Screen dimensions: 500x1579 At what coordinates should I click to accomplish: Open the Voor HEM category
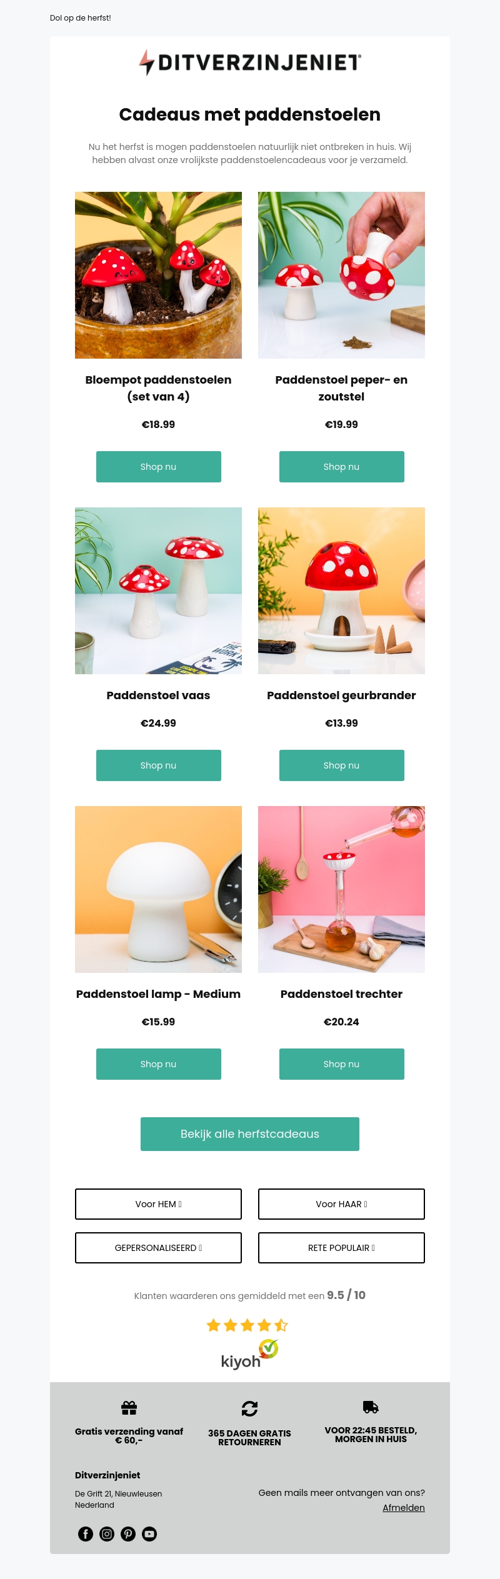(159, 1204)
